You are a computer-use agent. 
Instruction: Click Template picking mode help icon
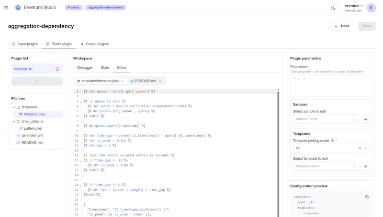pos(332,141)
